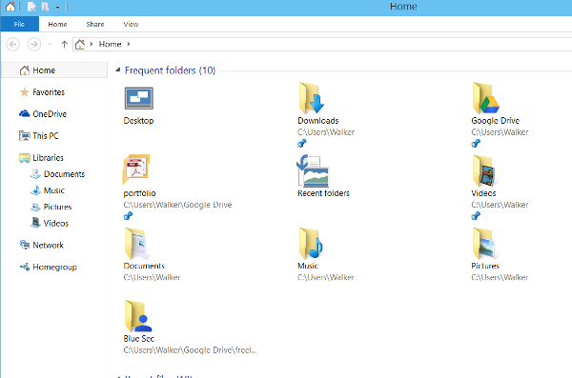Image resolution: width=572 pixels, height=378 pixels.
Task: Open the View ribbon tab
Action: click(131, 24)
